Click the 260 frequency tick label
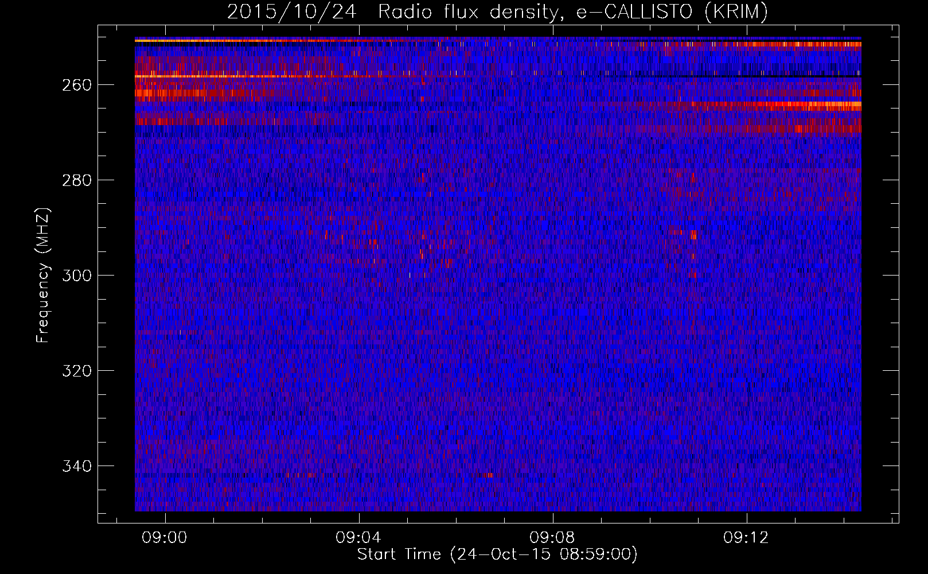The image size is (928, 574). pos(76,85)
